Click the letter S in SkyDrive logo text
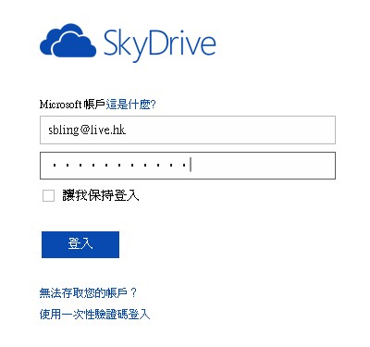This screenshot has height=347, width=370. point(111,43)
